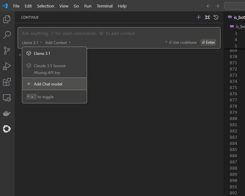Open the Go menu
Screen dimensions: 245x196
[76, 6]
